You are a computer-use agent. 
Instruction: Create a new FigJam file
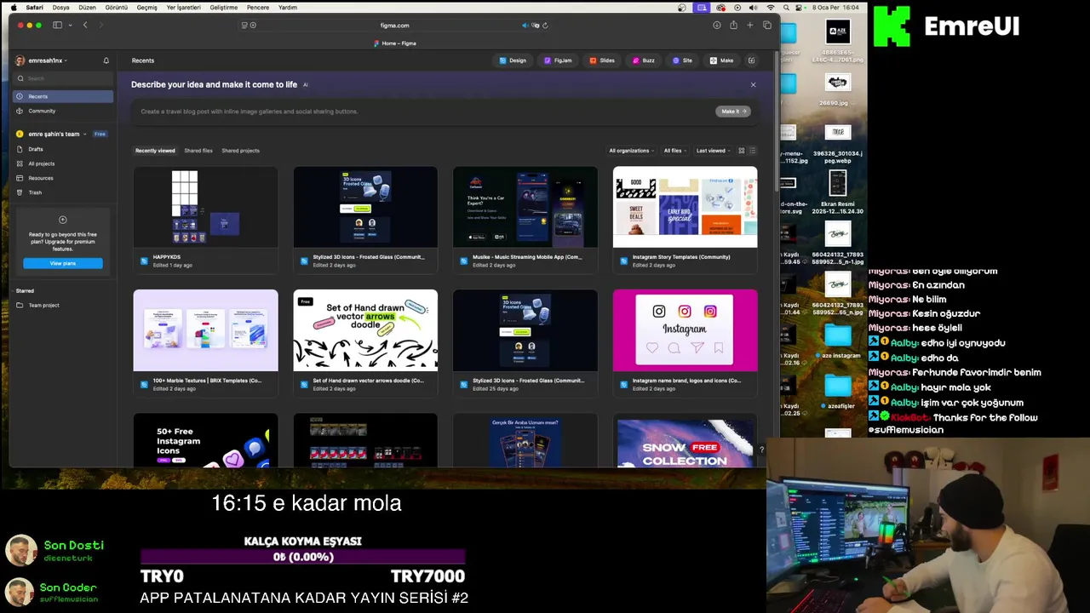(x=558, y=60)
